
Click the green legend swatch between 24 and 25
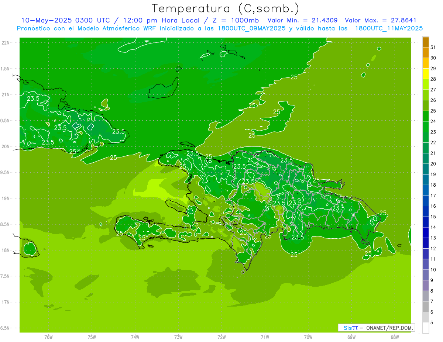click(x=426, y=116)
